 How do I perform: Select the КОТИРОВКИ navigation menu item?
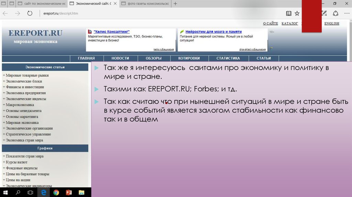(x=189, y=58)
